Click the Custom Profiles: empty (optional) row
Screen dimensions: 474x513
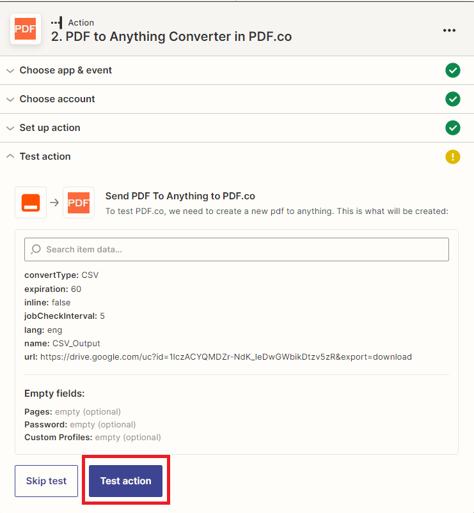click(x=93, y=437)
